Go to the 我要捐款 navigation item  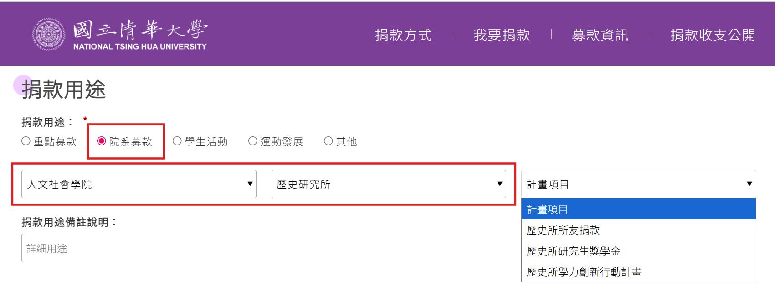tap(502, 35)
